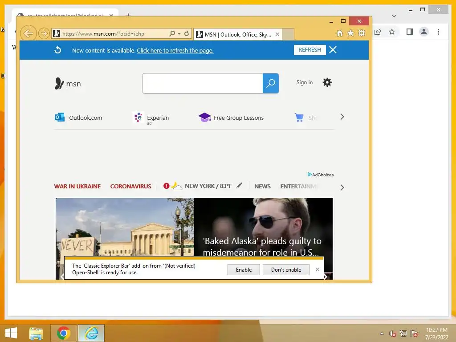
Task: Open address bar autocomplete dropdown arrow
Action: (x=179, y=34)
